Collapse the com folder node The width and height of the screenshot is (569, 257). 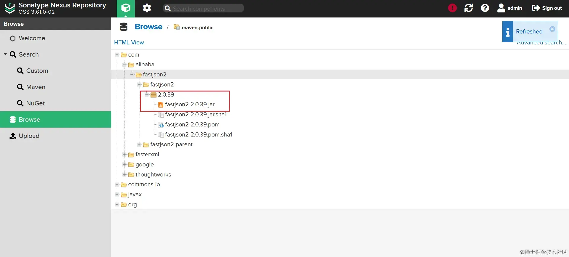(x=117, y=54)
